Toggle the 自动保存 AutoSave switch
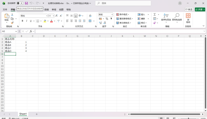The width and height of the screenshot is (207, 119). click(20, 3)
